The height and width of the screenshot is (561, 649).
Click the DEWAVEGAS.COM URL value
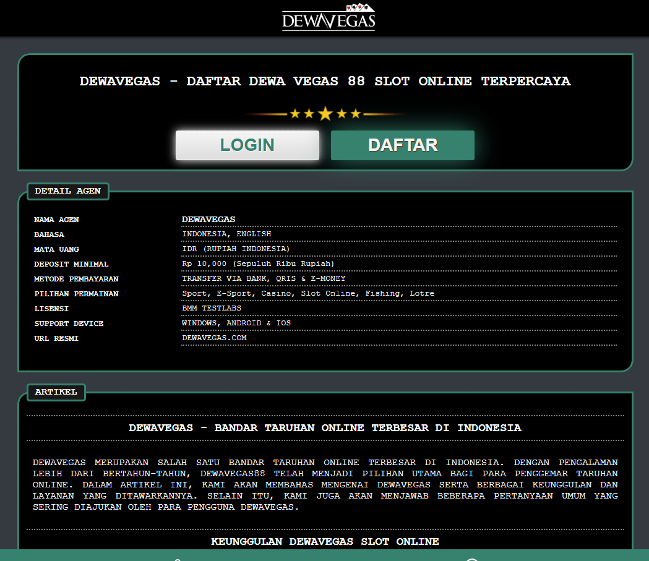[214, 338]
